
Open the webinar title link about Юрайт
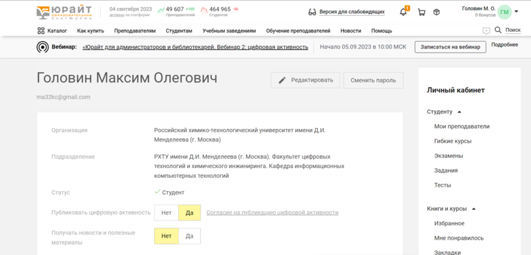coord(195,47)
